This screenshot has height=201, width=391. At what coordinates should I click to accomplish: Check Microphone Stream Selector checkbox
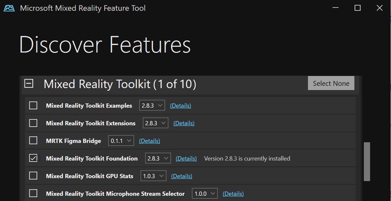pyautogui.click(x=33, y=193)
